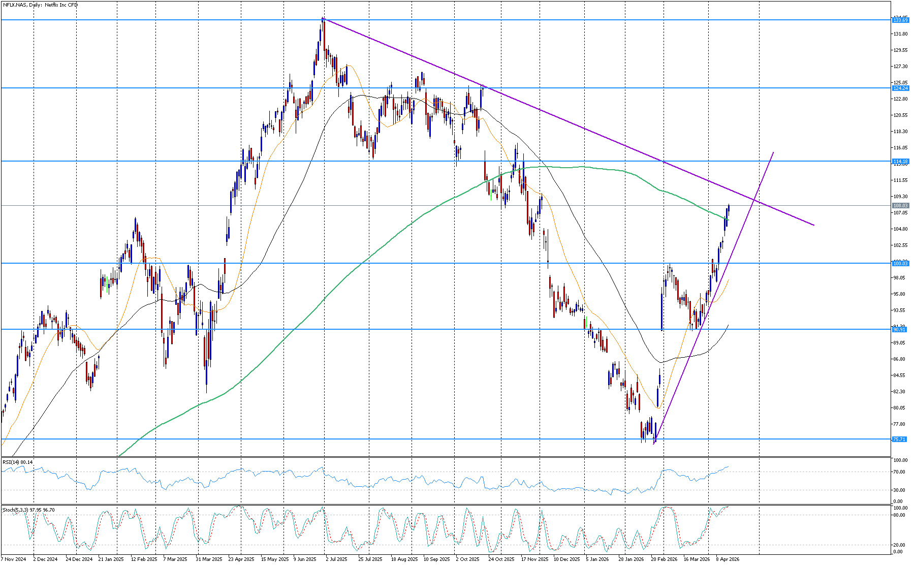The width and height of the screenshot is (915, 565).
Task: Click the 23 Apr 2025 date label
Action: pyautogui.click(x=241, y=559)
